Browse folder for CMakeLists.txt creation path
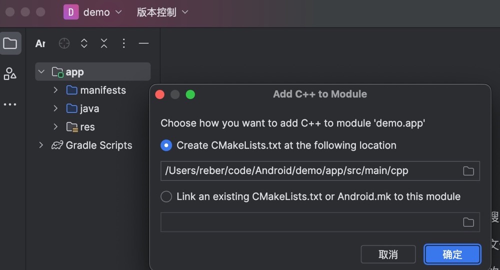The height and width of the screenshot is (270, 500). [468, 171]
